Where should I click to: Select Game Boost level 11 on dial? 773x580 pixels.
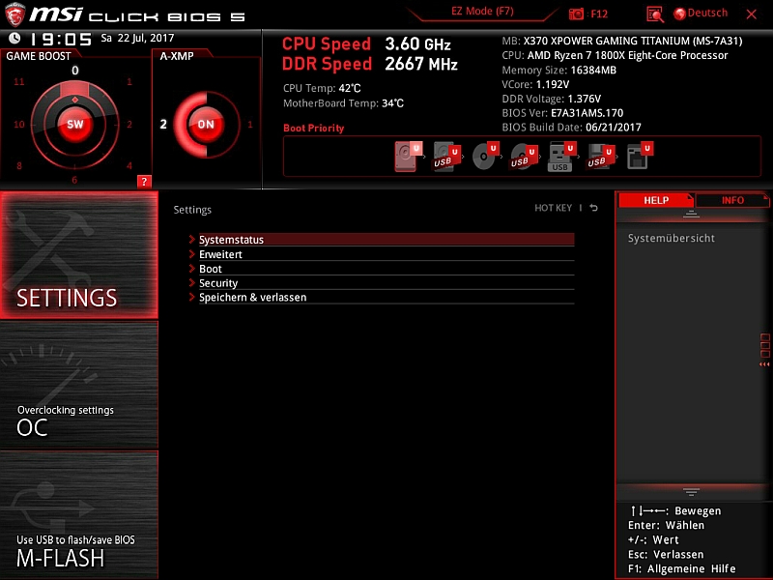(18, 82)
